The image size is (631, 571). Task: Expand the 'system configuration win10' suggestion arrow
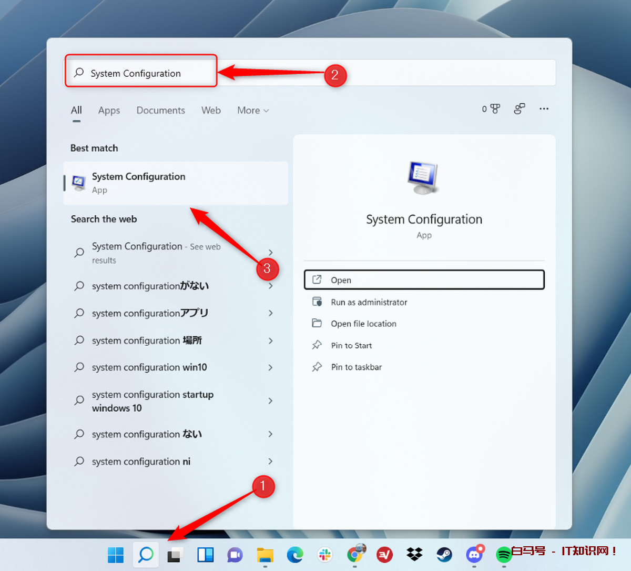[x=270, y=367]
